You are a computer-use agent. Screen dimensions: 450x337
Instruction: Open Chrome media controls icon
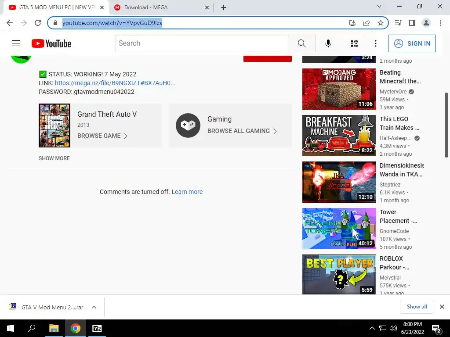coord(398,23)
